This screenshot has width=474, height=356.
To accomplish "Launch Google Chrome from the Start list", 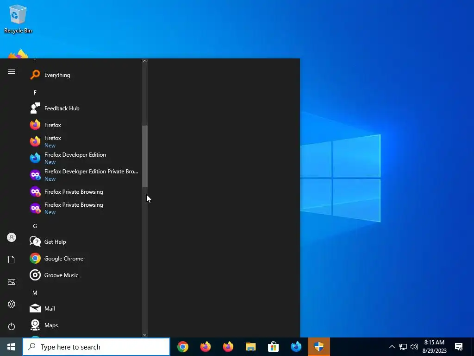I will point(85,258).
